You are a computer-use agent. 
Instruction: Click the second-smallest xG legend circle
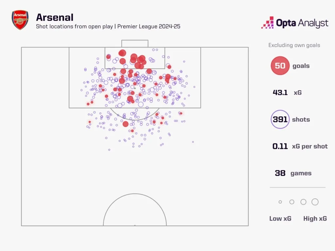(292, 202)
